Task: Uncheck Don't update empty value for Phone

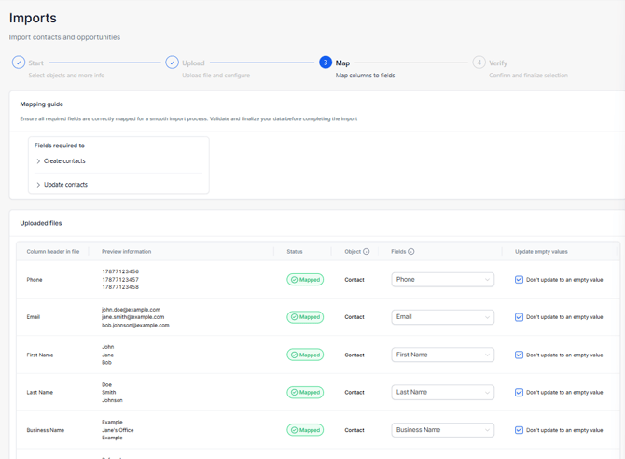Action: pyautogui.click(x=520, y=280)
